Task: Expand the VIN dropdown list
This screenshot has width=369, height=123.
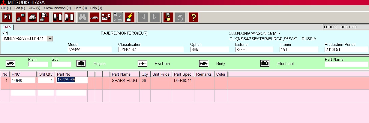Action: point(50,38)
